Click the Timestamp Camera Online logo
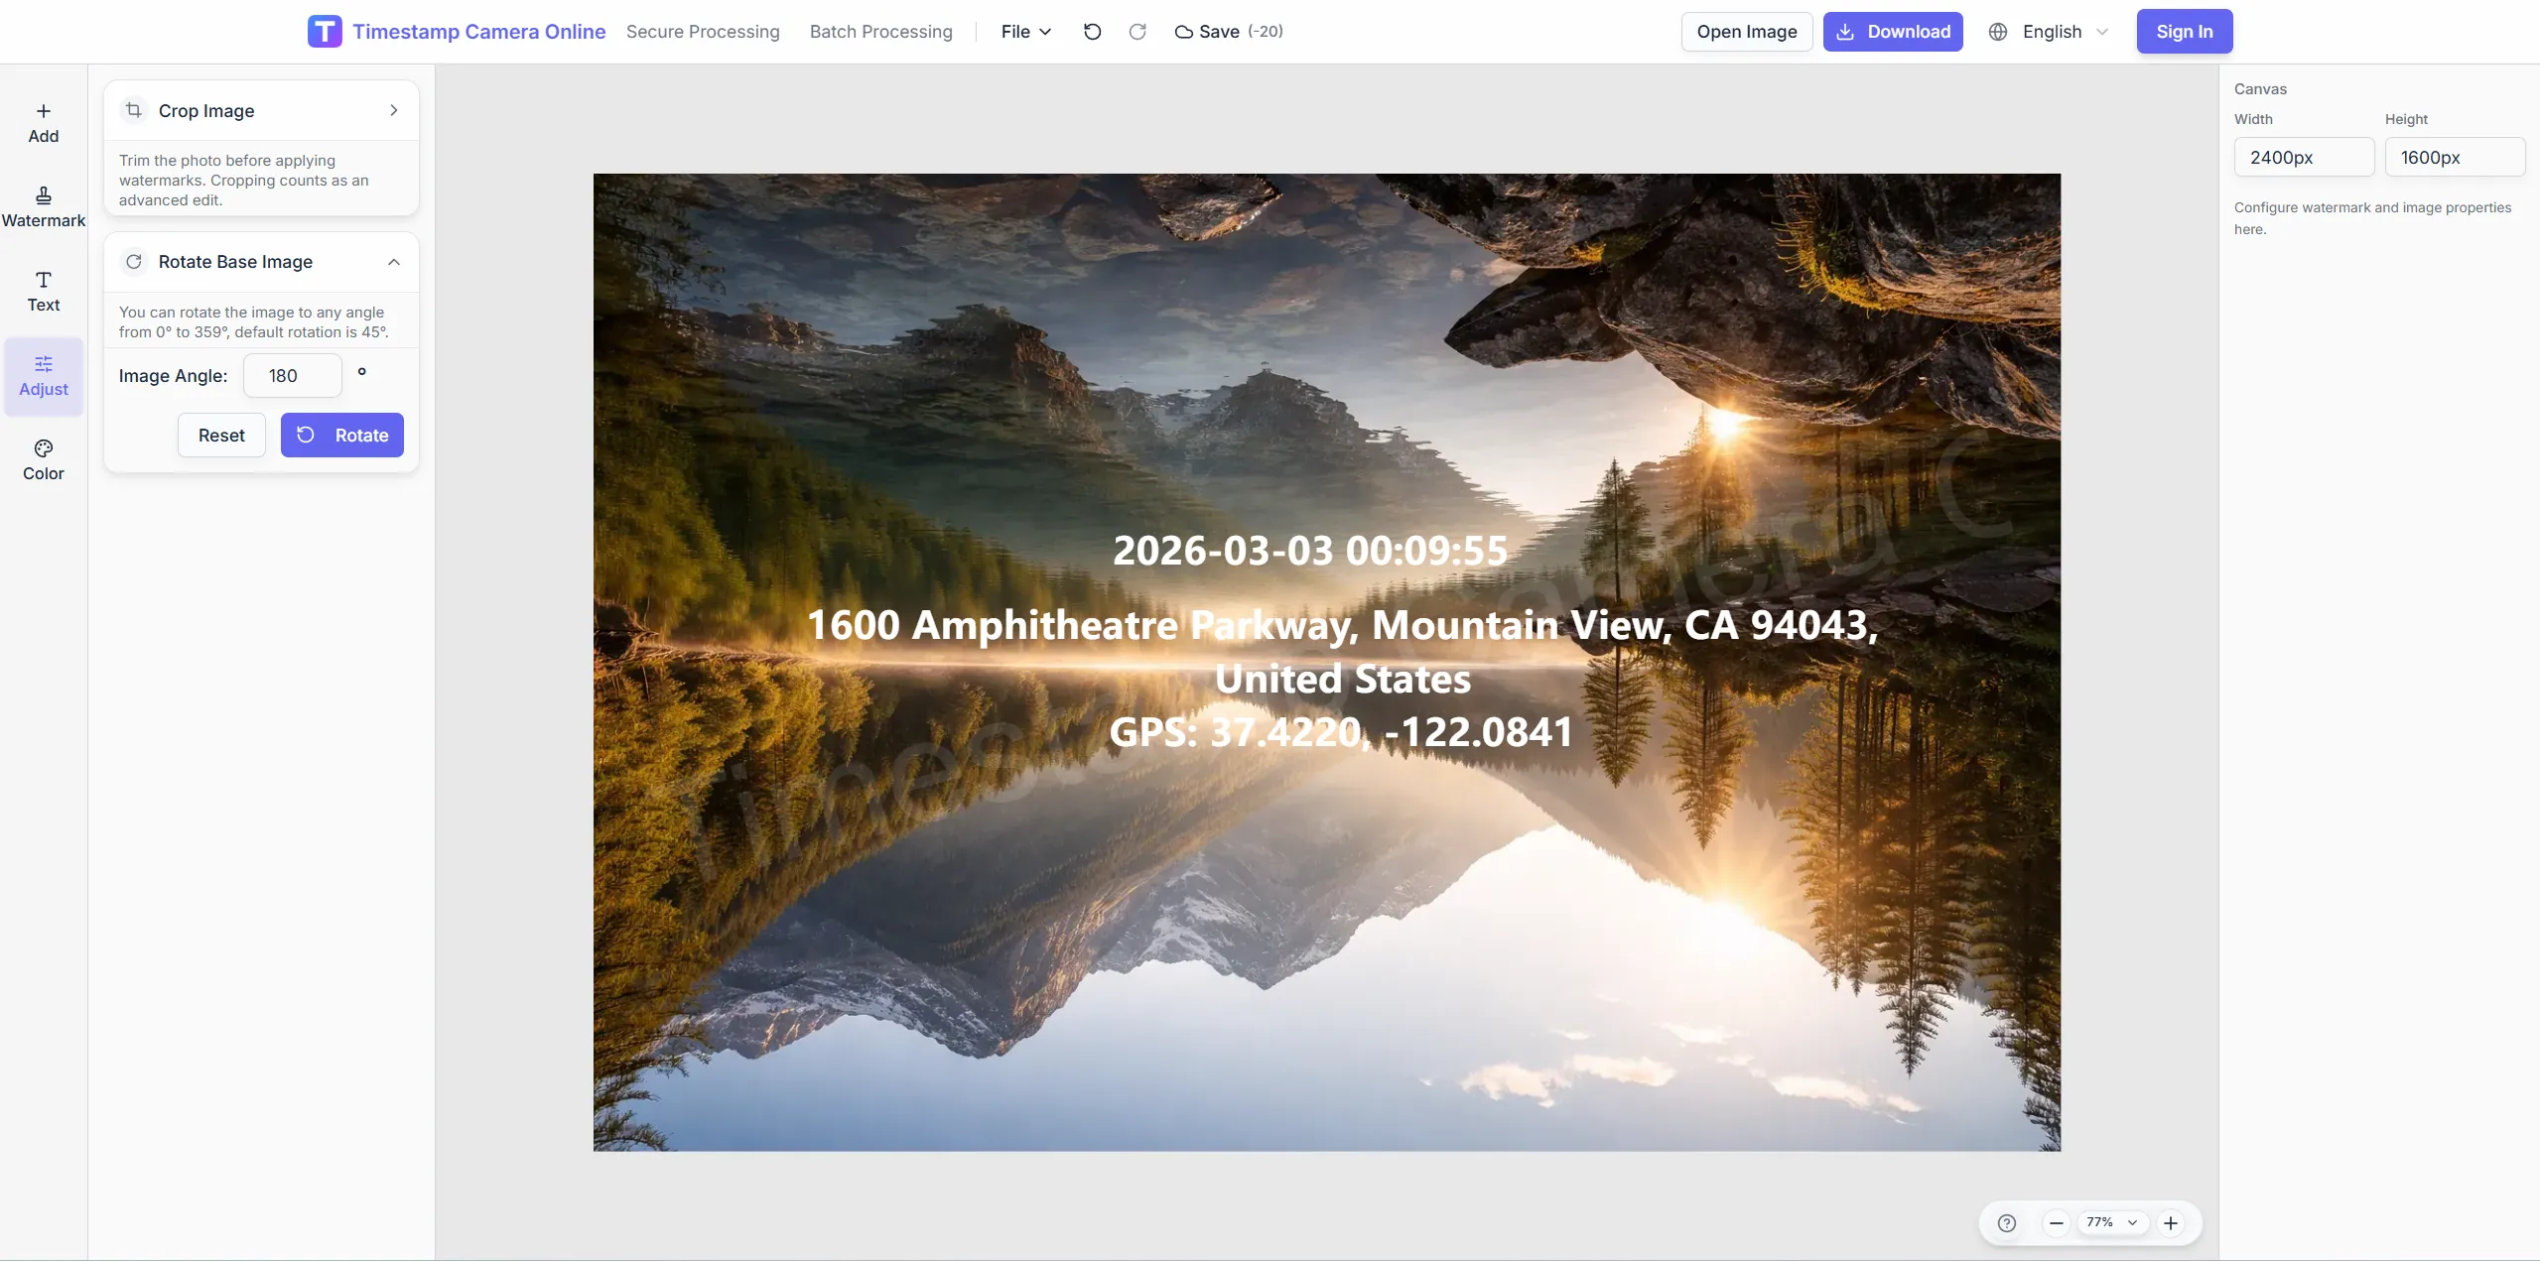Viewport: 2540px width, 1261px height. tap(325, 32)
